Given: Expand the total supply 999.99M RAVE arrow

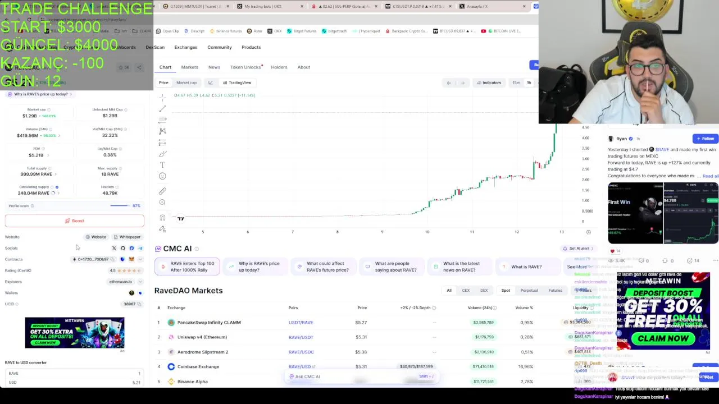Looking at the screenshot, I should (55, 174).
